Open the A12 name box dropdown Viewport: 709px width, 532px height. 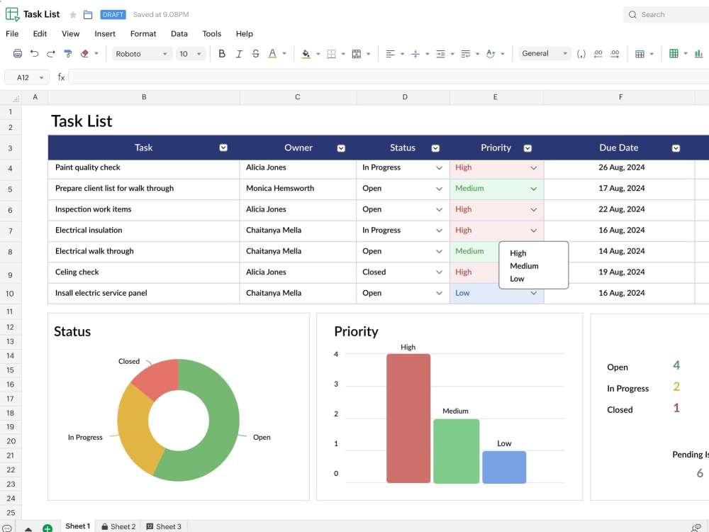[x=41, y=78]
